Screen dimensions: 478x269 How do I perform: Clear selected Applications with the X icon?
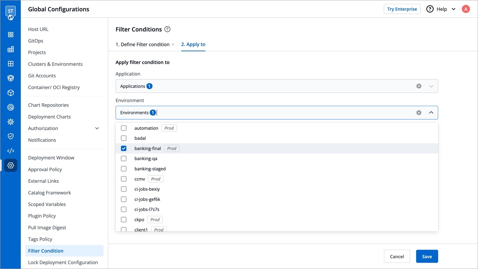coord(419,86)
